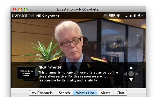Close the Livestation window with red button
Screen dimensions: 153x97
point(15,9)
